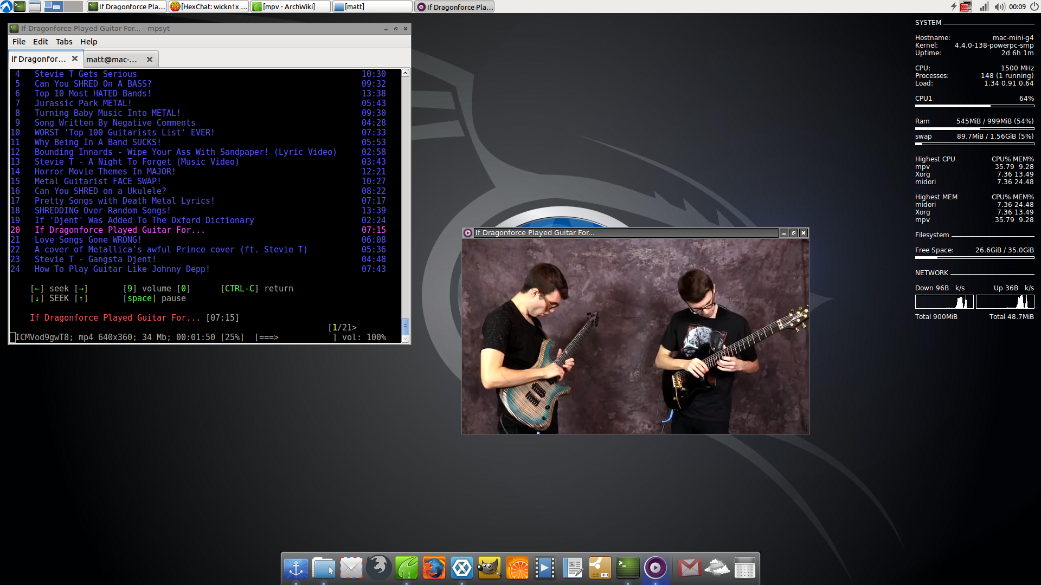Screen dimensions: 1041x585
Task: Open the file manager dock icon
Action: (x=324, y=568)
